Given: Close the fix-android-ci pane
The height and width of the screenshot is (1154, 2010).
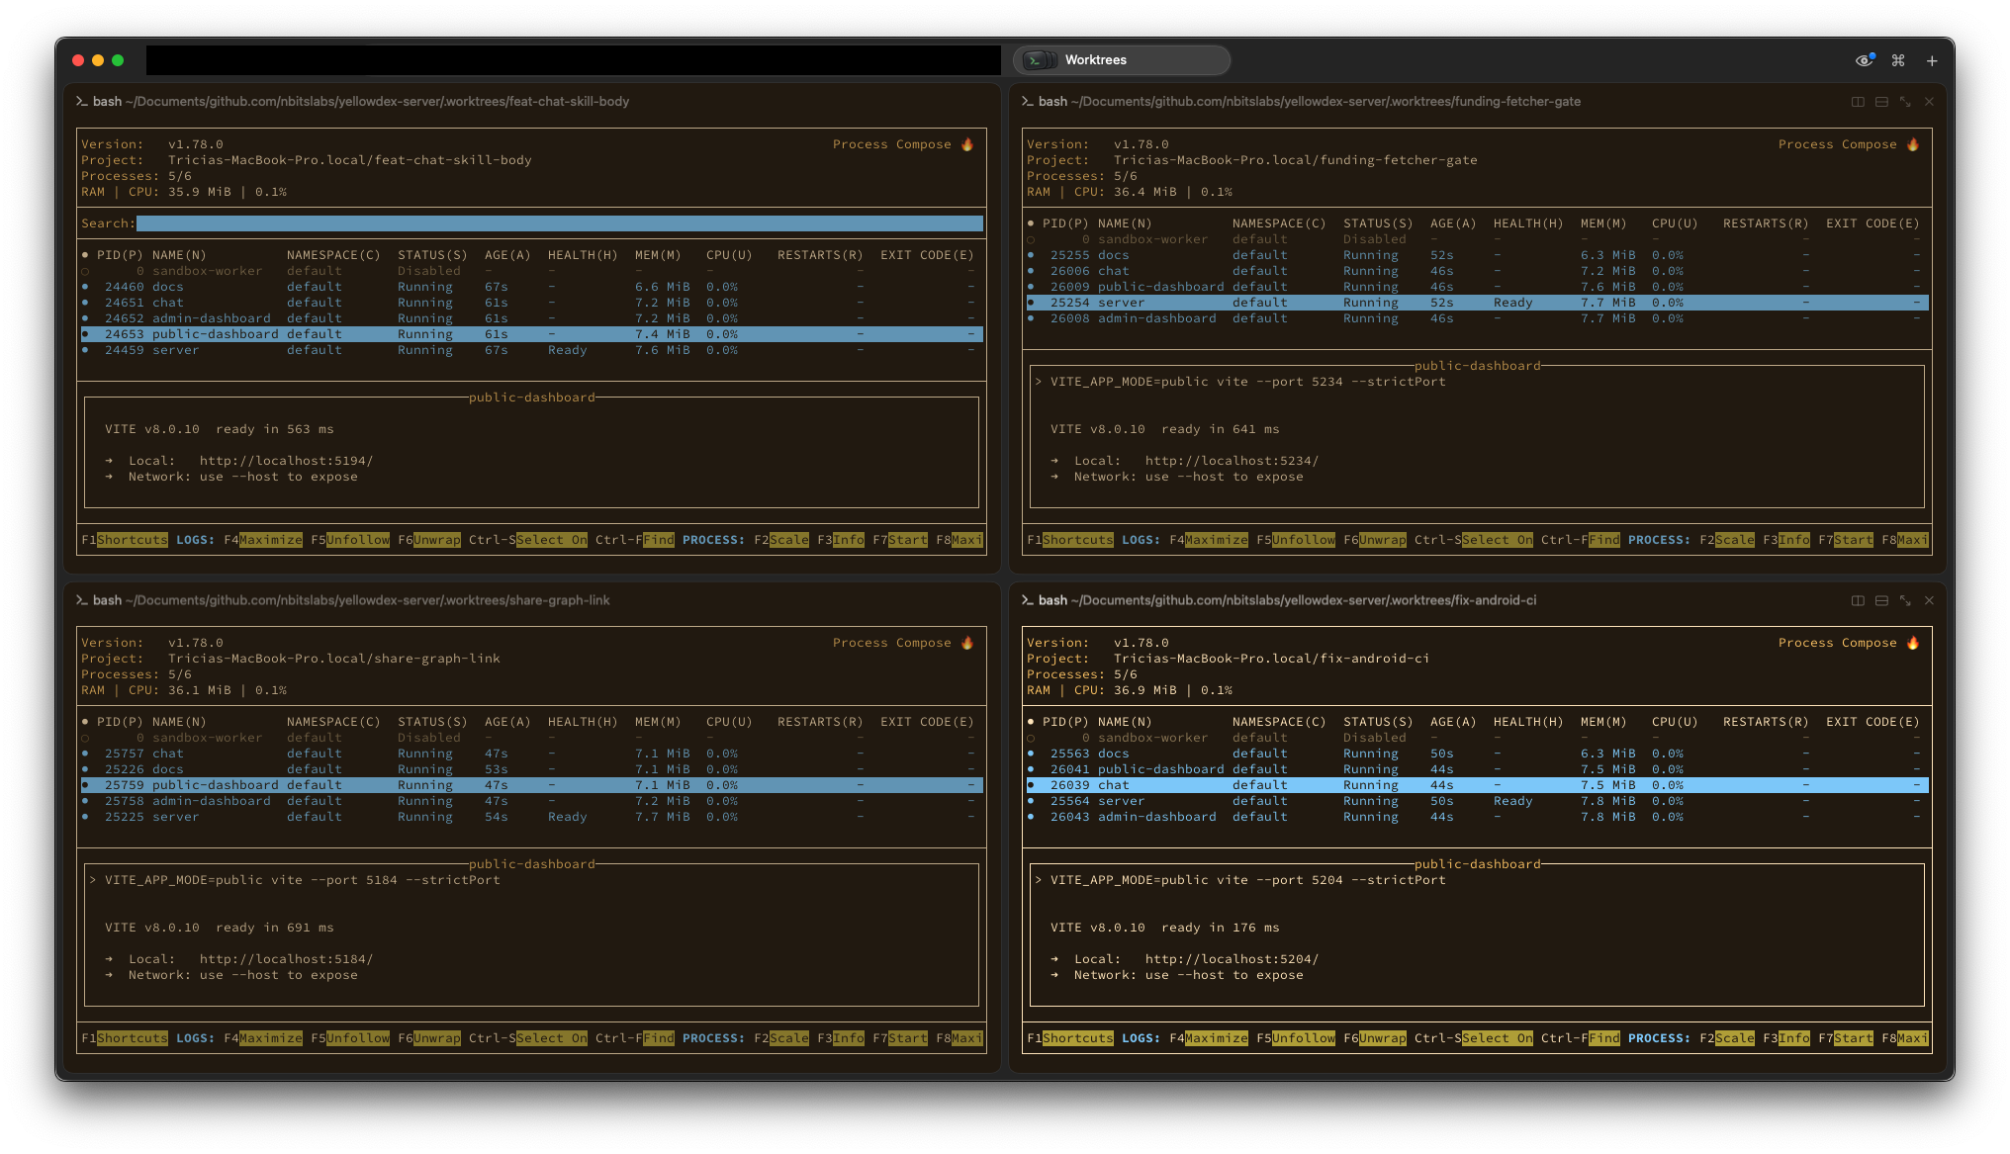Looking at the screenshot, I should click(1929, 600).
